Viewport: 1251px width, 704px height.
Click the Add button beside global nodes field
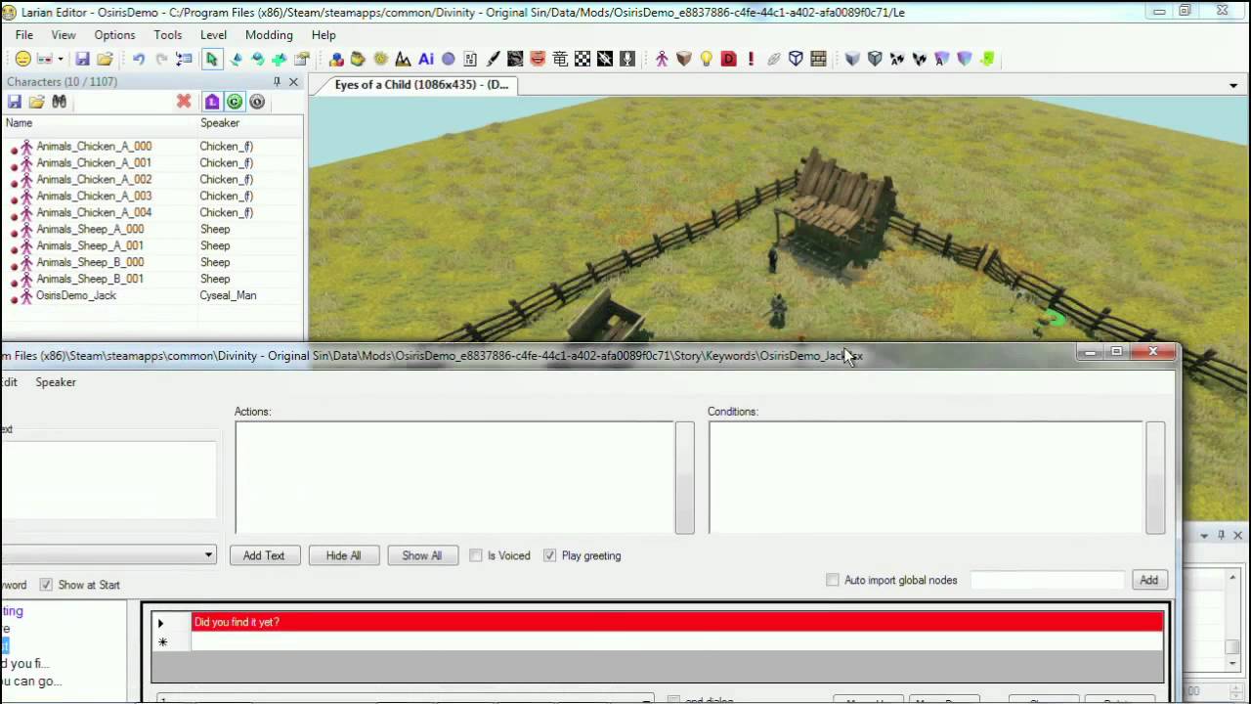point(1148,580)
